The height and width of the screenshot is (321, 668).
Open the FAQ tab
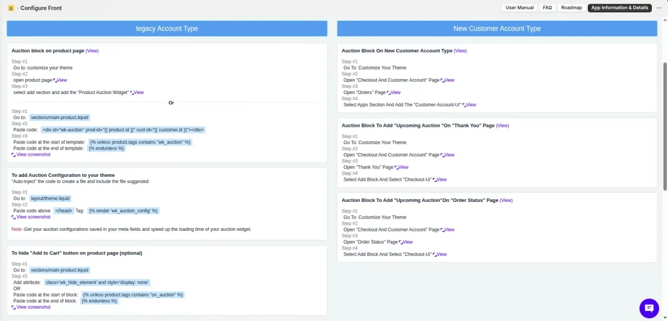(x=547, y=8)
